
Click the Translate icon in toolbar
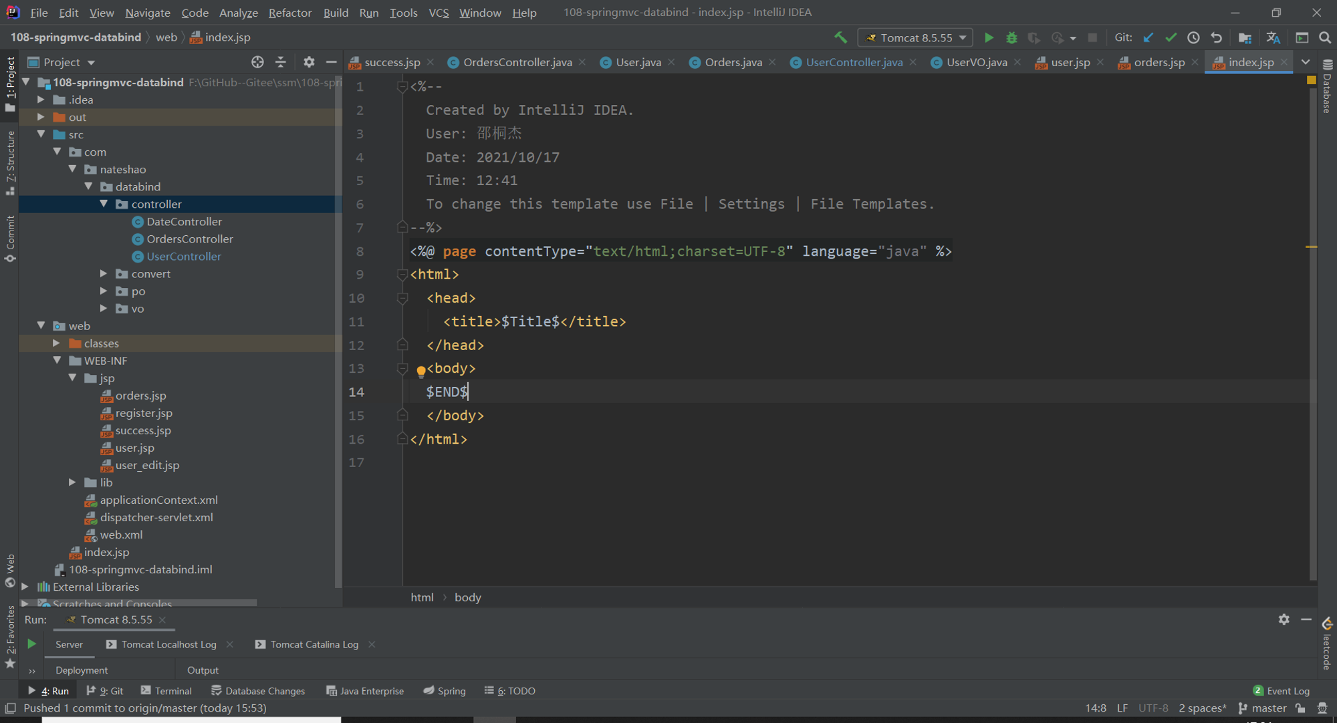point(1273,37)
